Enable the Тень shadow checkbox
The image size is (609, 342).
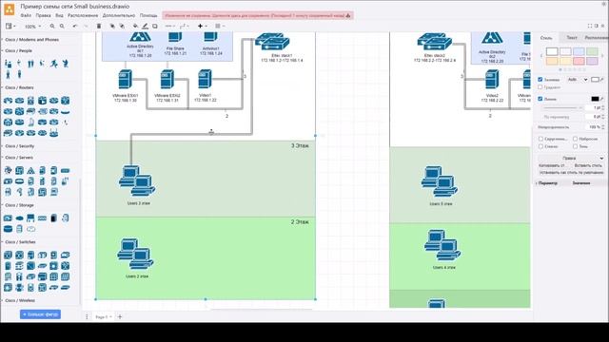[x=575, y=146]
